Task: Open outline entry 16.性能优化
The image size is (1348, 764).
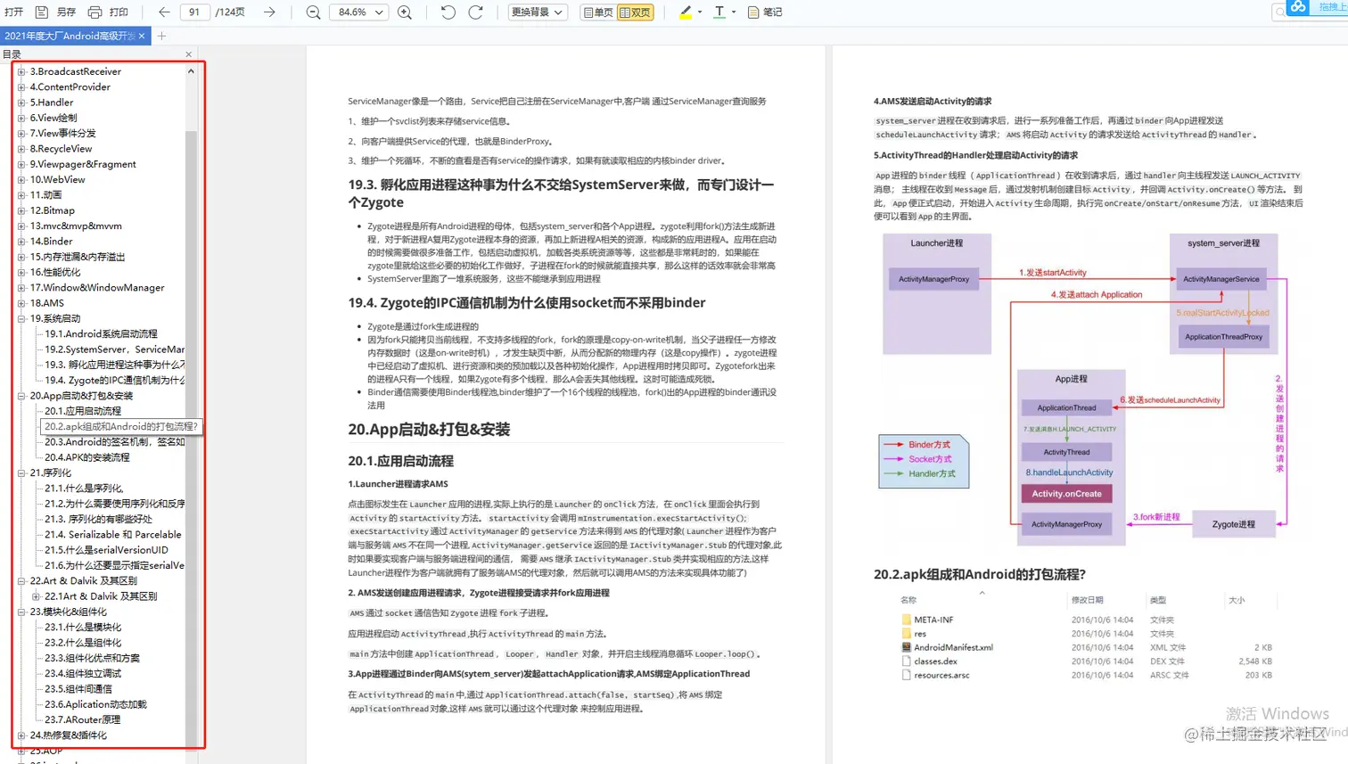Action: coord(55,273)
